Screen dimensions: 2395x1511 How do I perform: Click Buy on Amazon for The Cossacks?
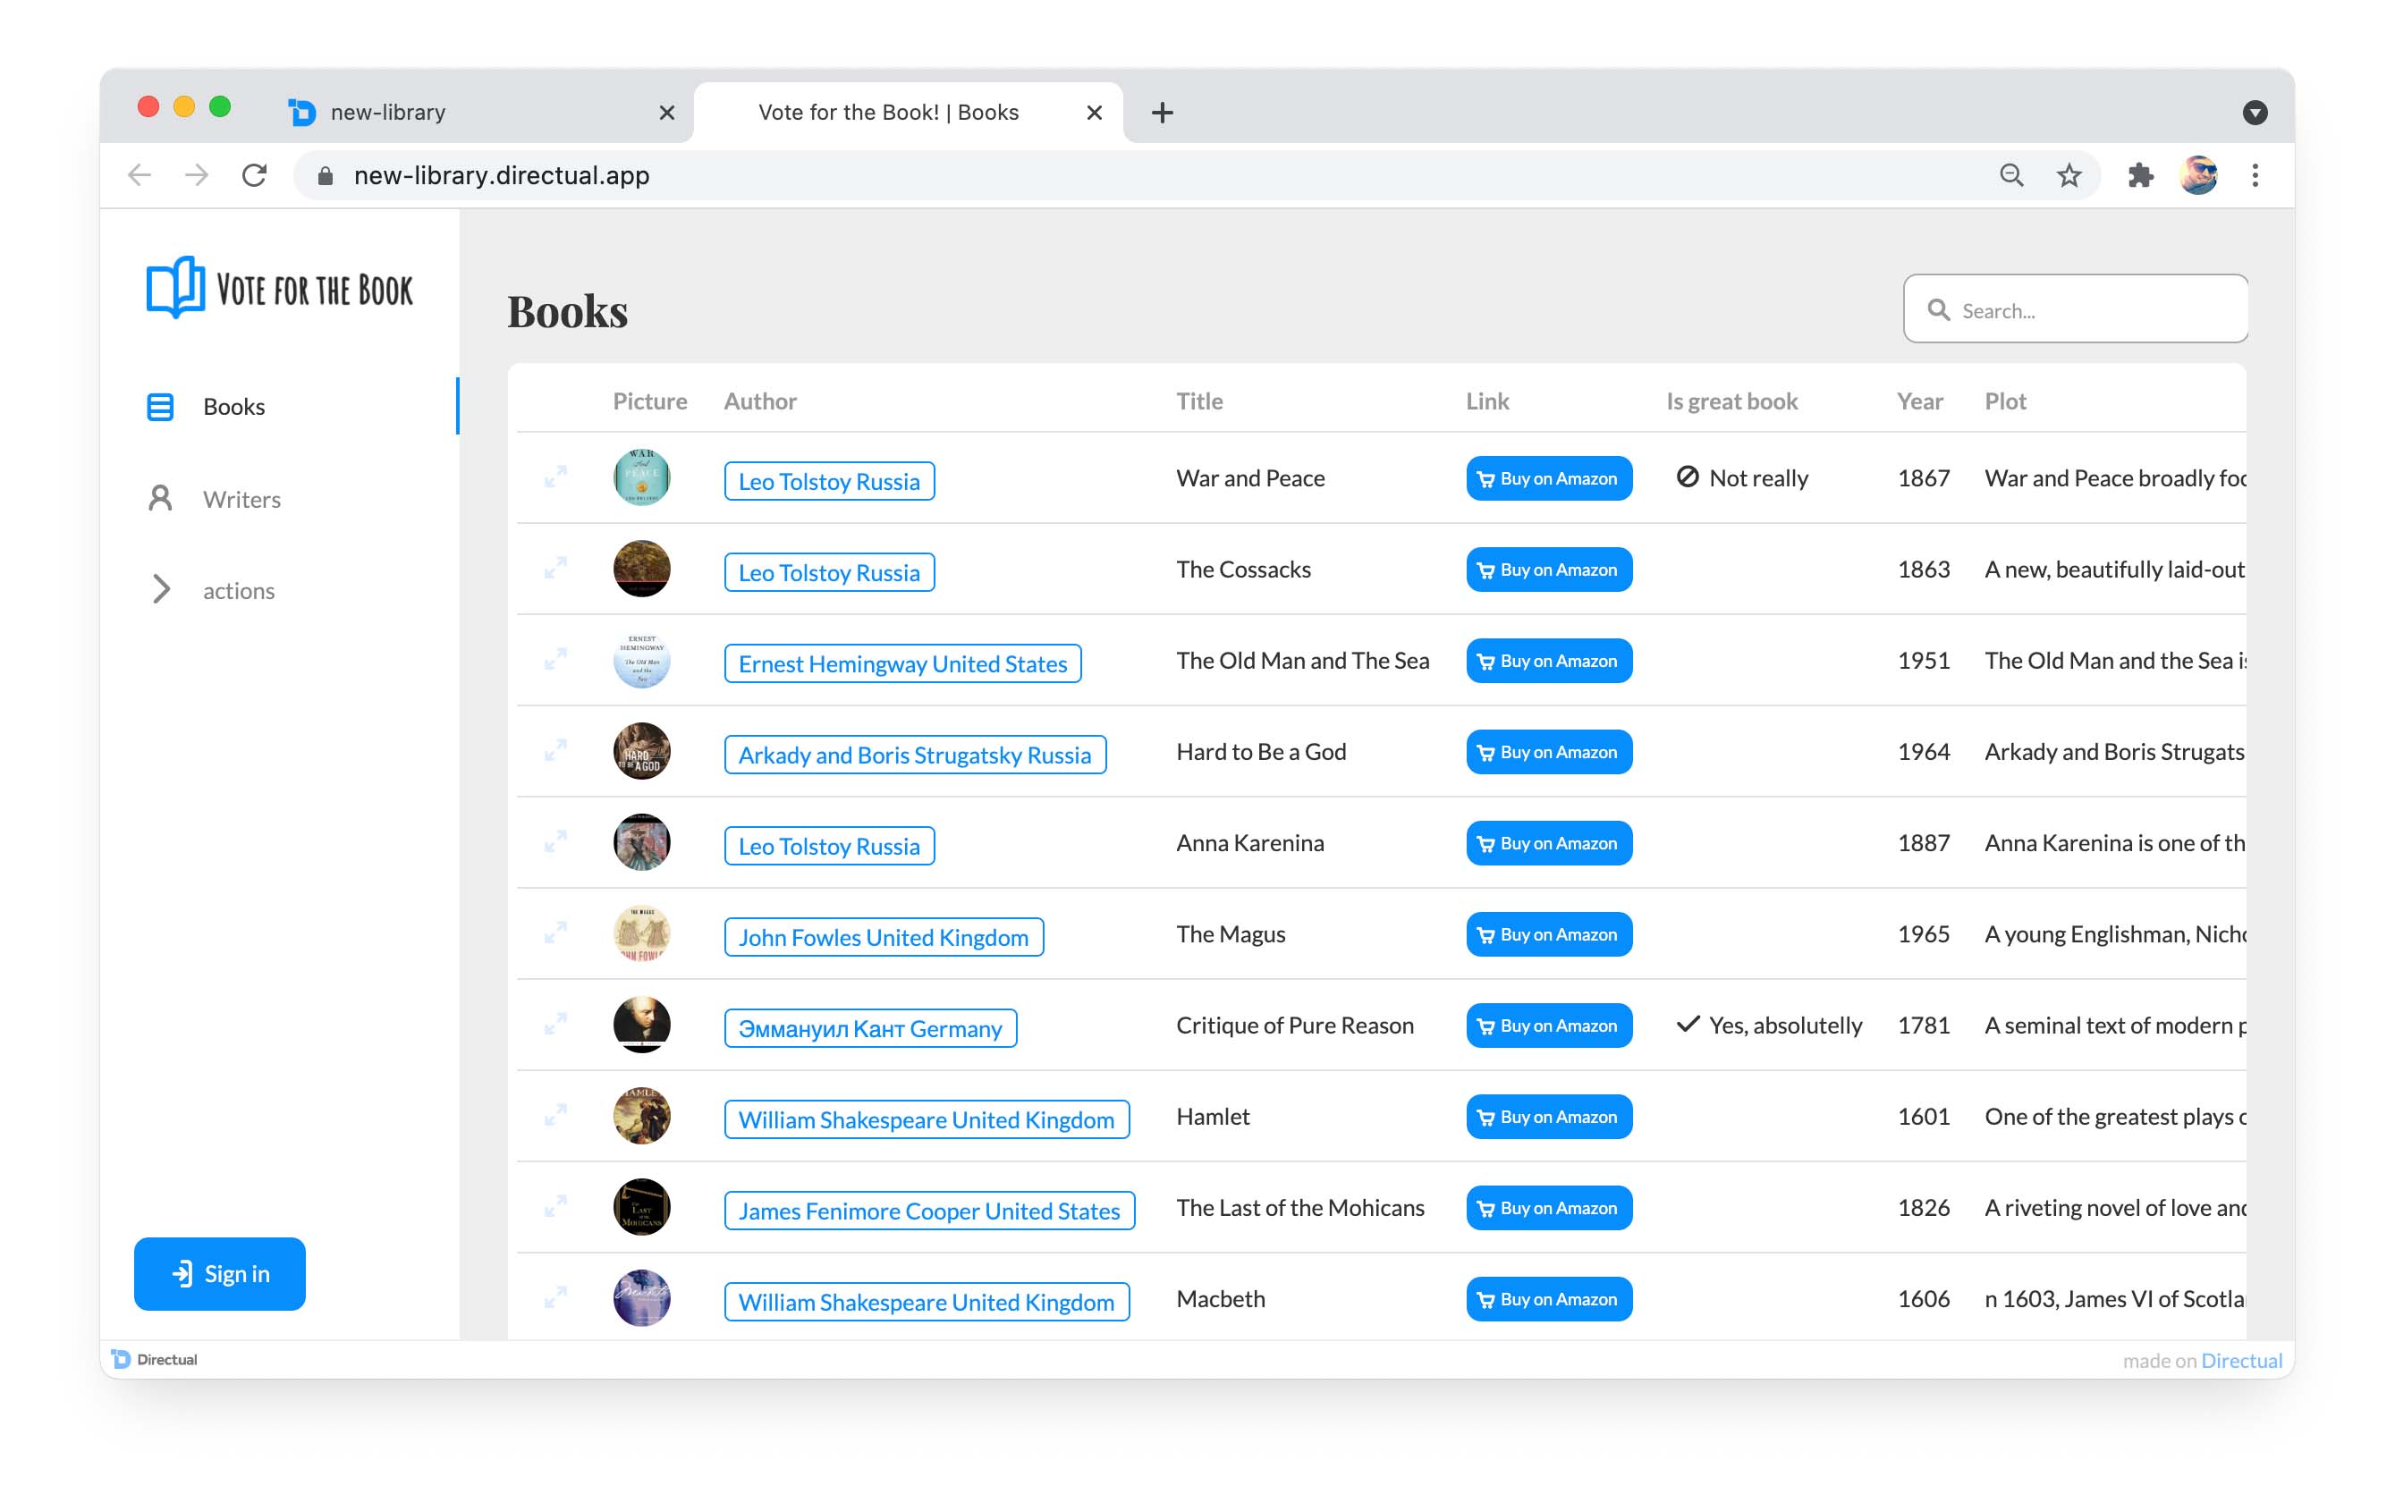click(1549, 570)
